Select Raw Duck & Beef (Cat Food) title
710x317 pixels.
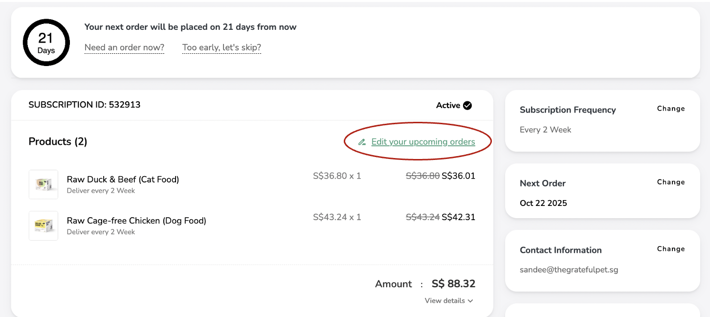point(123,180)
